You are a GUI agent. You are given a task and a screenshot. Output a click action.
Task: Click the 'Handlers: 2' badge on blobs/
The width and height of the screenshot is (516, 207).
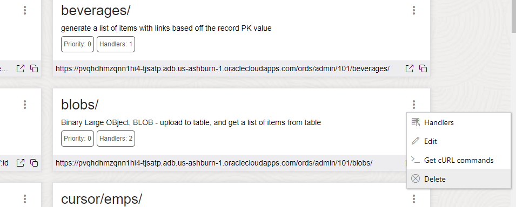(116, 139)
